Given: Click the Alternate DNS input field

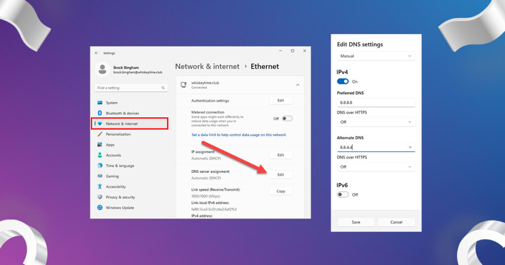Looking at the screenshot, I should (x=376, y=147).
